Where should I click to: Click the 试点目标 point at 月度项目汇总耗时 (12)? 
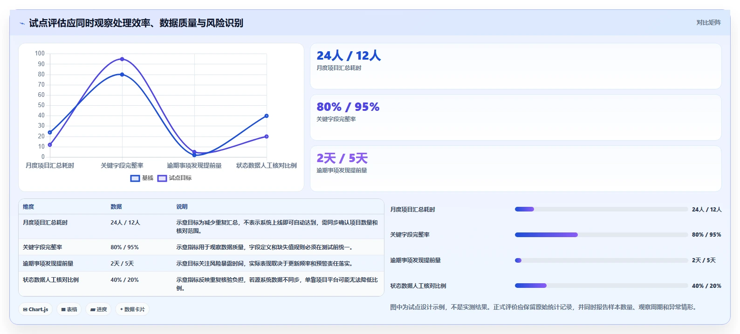(x=50, y=145)
